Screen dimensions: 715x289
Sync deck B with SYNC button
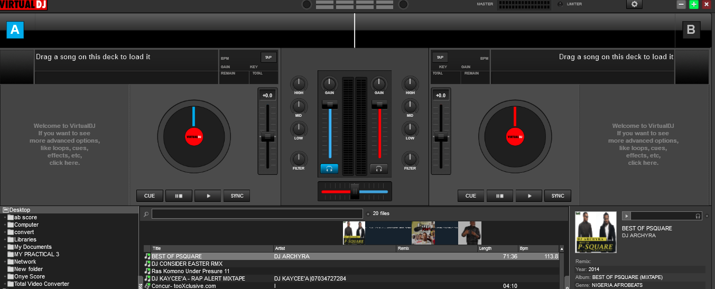pyautogui.click(x=558, y=196)
